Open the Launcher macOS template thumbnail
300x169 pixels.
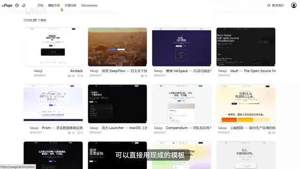tap(117, 104)
